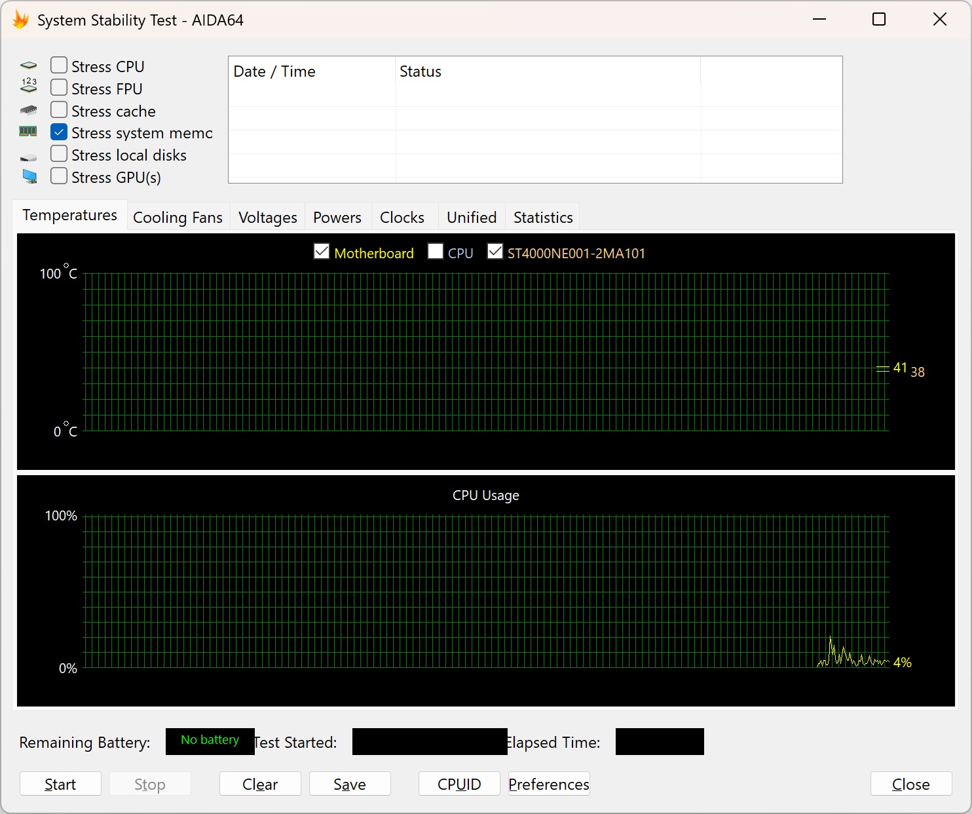The image size is (972, 814).
Task: Click the 41 motherboard temperature readout
Action: 900,368
